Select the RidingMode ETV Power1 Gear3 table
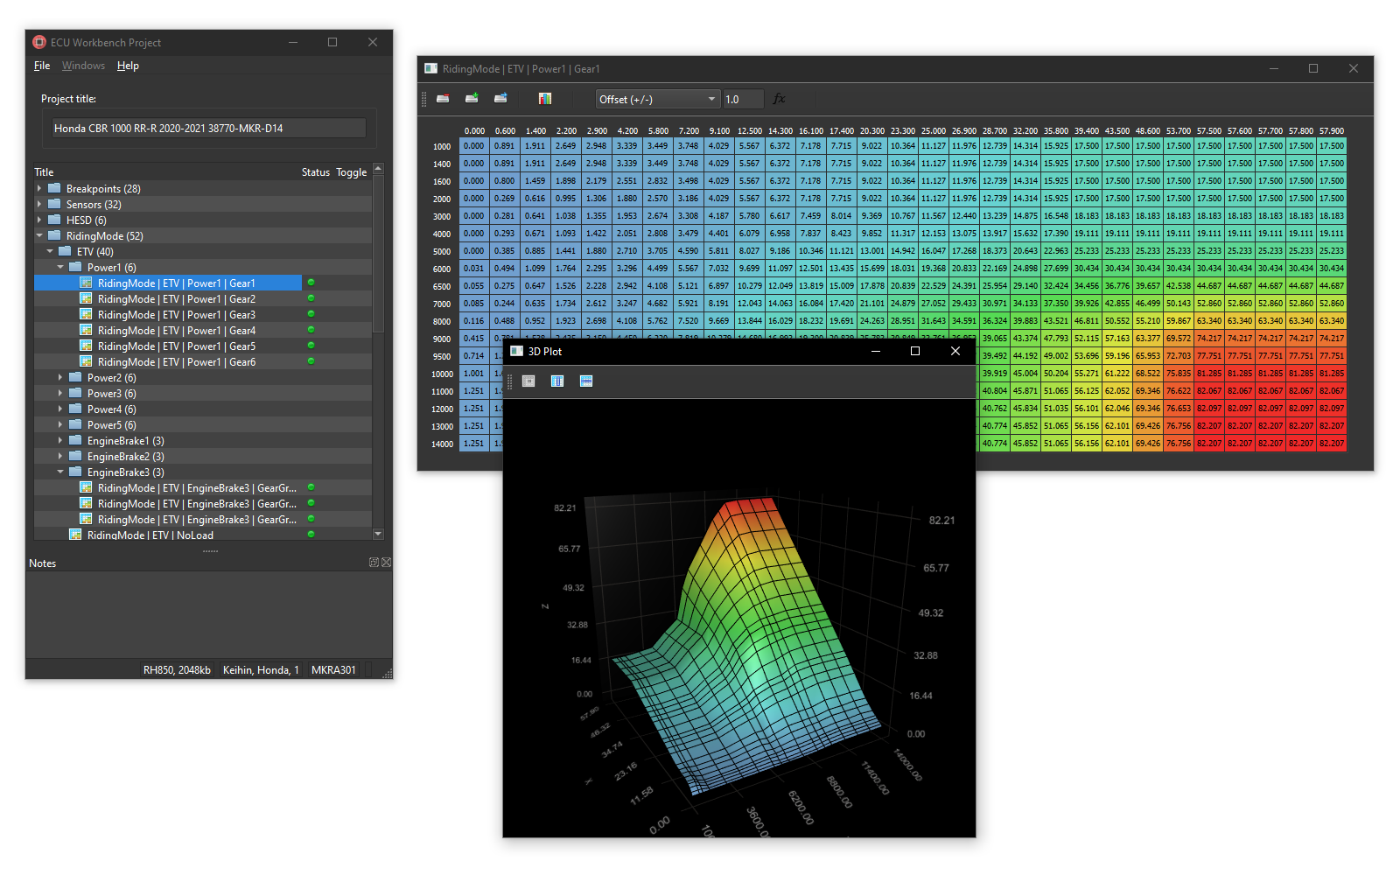Image resolution: width=1400 pixels, height=875 pixels. (x=176, y=315)
